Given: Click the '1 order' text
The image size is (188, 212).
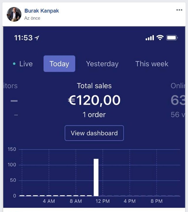Looking at the screenshot, I should tap(94, 115).
